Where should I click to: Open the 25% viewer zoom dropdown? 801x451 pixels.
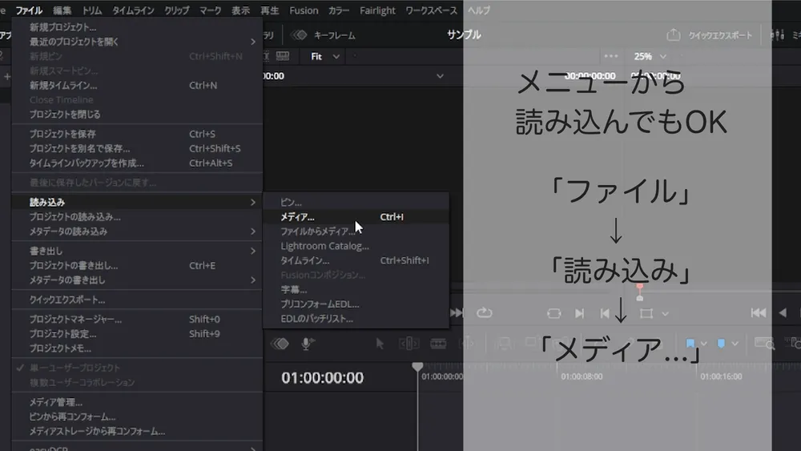650,56
